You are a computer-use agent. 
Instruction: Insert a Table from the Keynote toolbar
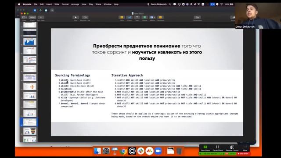point(122,18)
